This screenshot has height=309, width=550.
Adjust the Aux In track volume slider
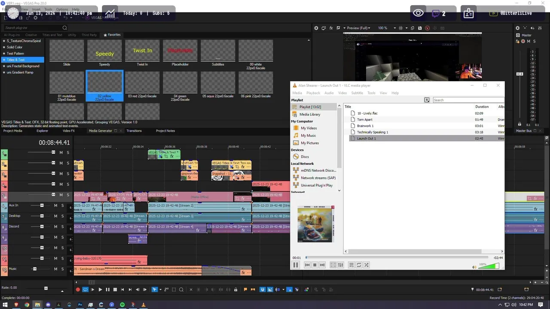pos(42,205)
